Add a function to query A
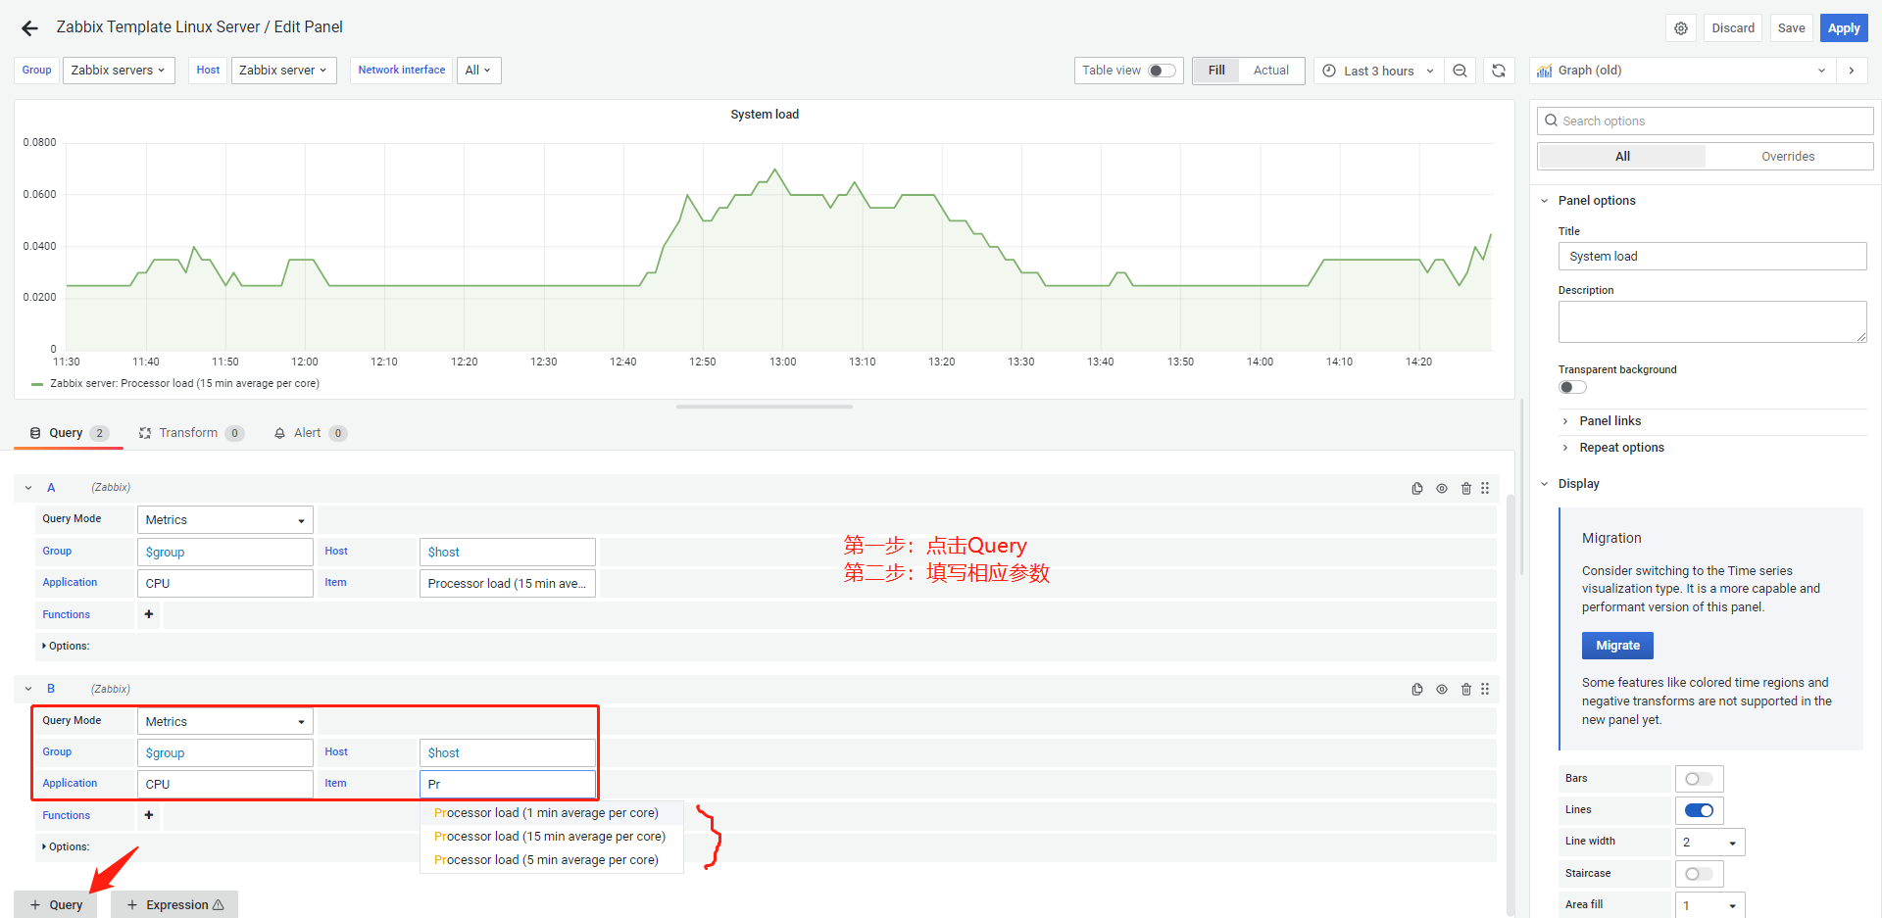This screenshot has height=918, width=1882. 149,614
